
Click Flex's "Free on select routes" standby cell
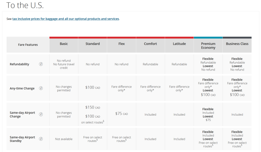(121, 139)
